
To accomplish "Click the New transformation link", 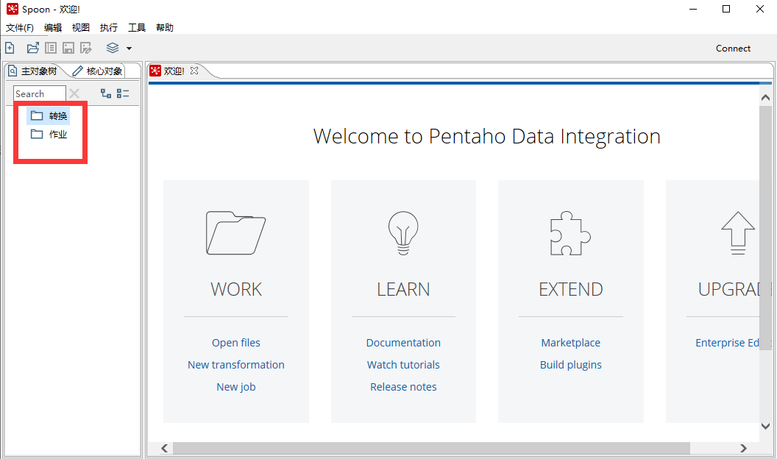I will click(x=236, y=365).
